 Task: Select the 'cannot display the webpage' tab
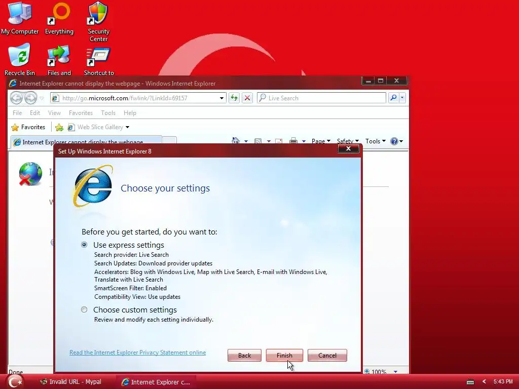(x=86, y=142)
